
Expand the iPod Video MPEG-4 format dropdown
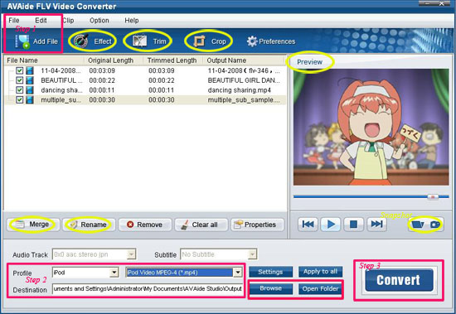[238, 273]
